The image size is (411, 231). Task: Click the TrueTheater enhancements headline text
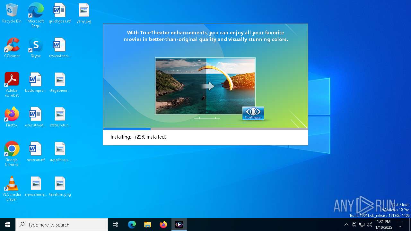coord(206,36)
